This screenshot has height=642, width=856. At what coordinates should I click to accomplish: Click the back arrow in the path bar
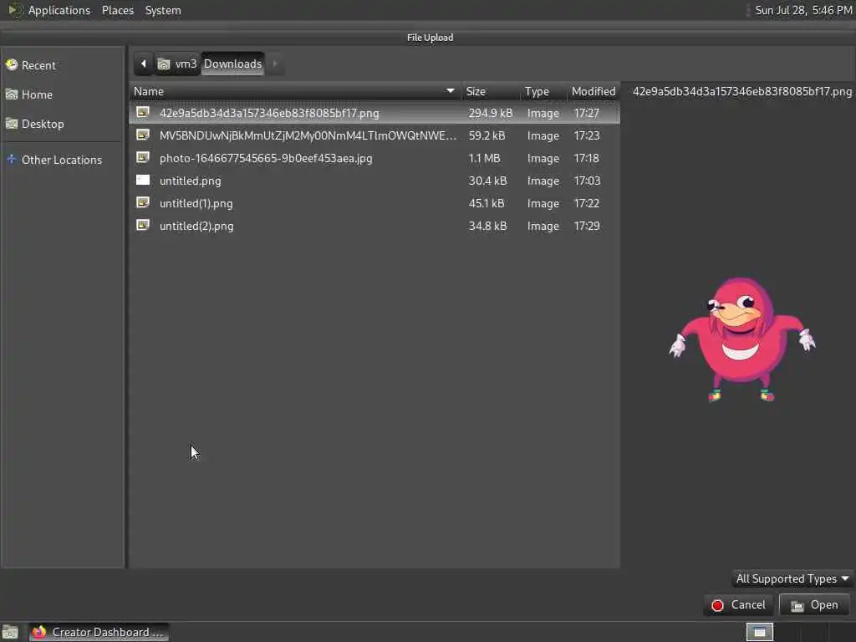click(144, 64)
